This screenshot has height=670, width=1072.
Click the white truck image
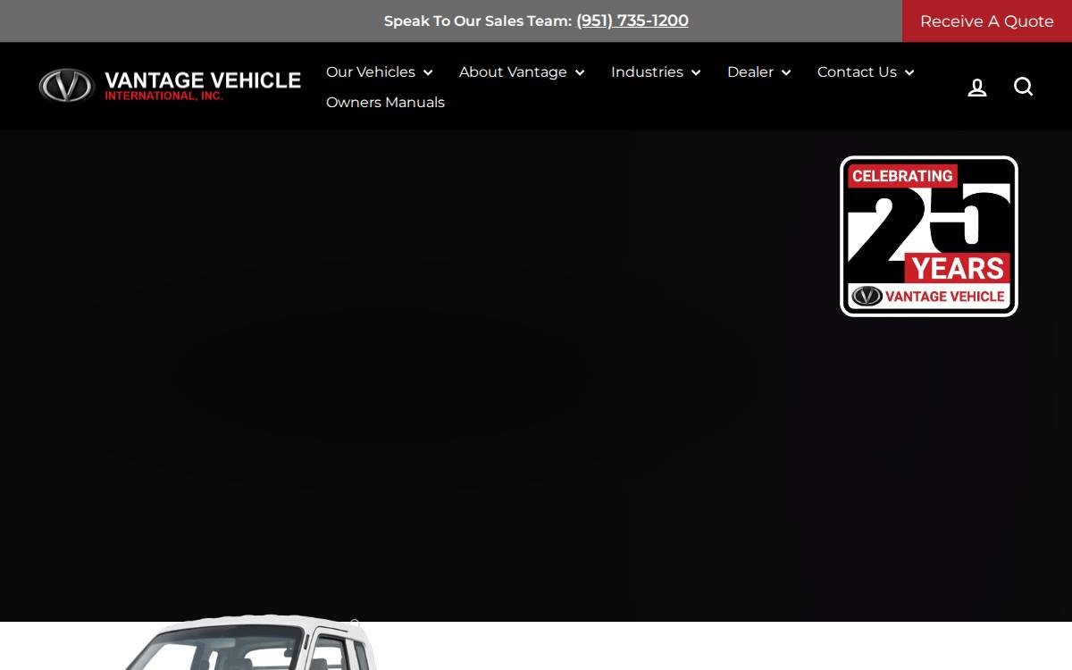[250, 643]
